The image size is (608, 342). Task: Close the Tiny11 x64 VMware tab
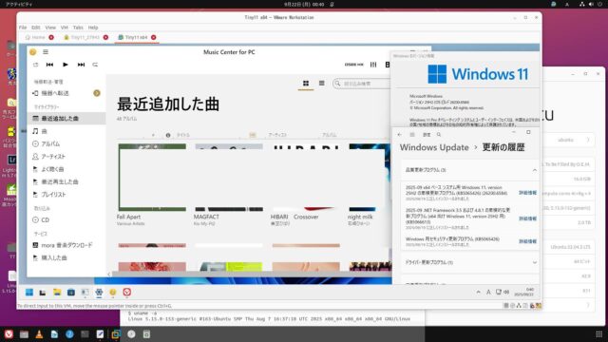pyautogui.click(x=154, y=37)
